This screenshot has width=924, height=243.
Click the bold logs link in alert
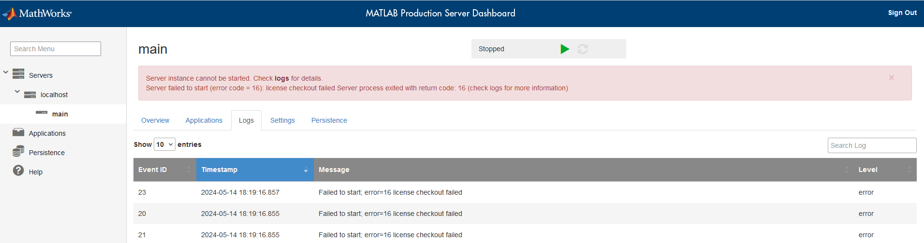pos(281,78)
